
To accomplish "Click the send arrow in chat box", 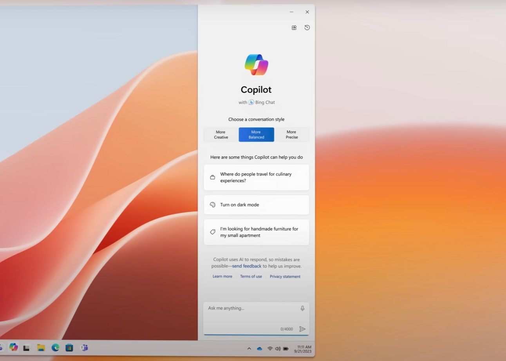I will click(x=302, y=329).
